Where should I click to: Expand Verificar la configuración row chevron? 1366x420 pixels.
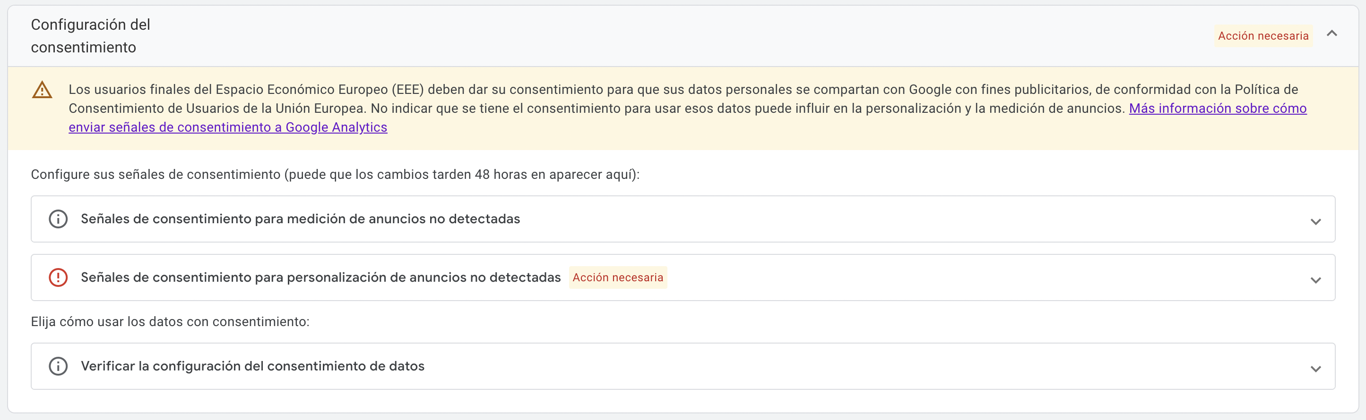[1315, 369]
